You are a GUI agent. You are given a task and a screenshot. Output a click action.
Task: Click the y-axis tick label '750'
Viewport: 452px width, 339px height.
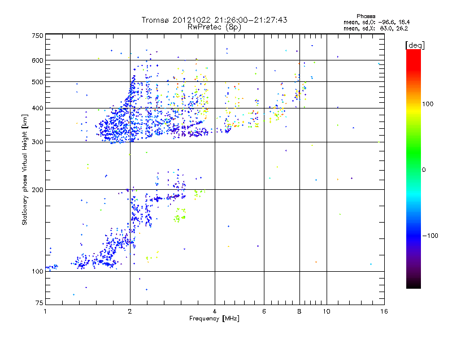[37, 36]
